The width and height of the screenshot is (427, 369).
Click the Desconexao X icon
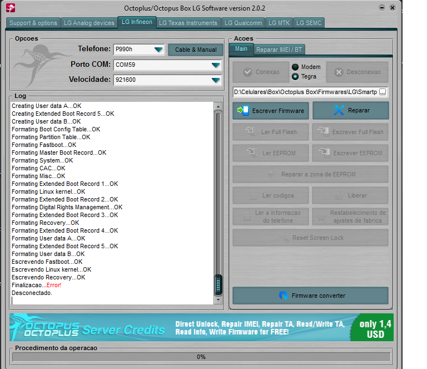pyautogui.click(x=339, y=72)
